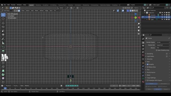Select the Annotate tool

3,39
